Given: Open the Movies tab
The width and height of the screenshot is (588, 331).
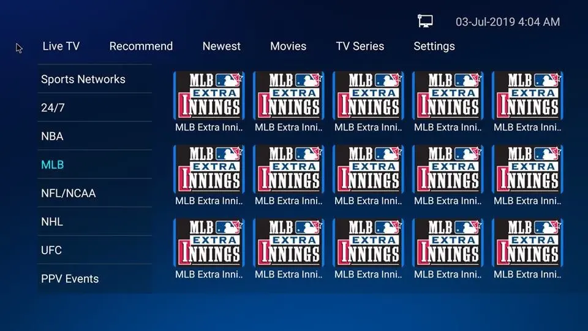Looking at the screenshot, I should pyautogui.click(x=288, y=46).
